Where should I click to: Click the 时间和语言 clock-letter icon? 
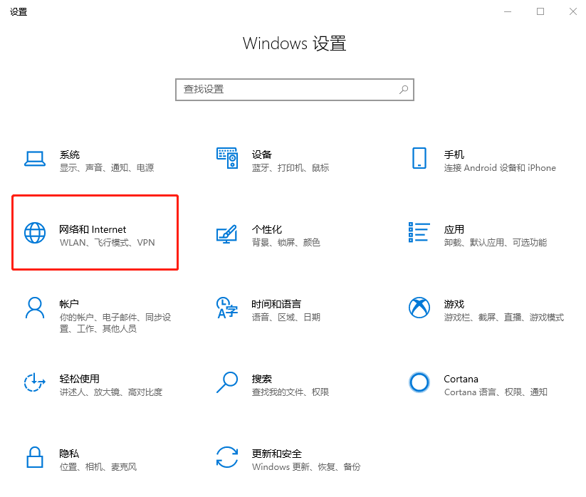[x=227, y=308]
